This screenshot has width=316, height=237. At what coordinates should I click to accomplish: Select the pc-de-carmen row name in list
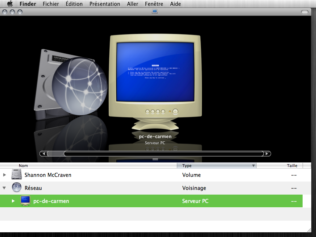(x=51, y=201)
